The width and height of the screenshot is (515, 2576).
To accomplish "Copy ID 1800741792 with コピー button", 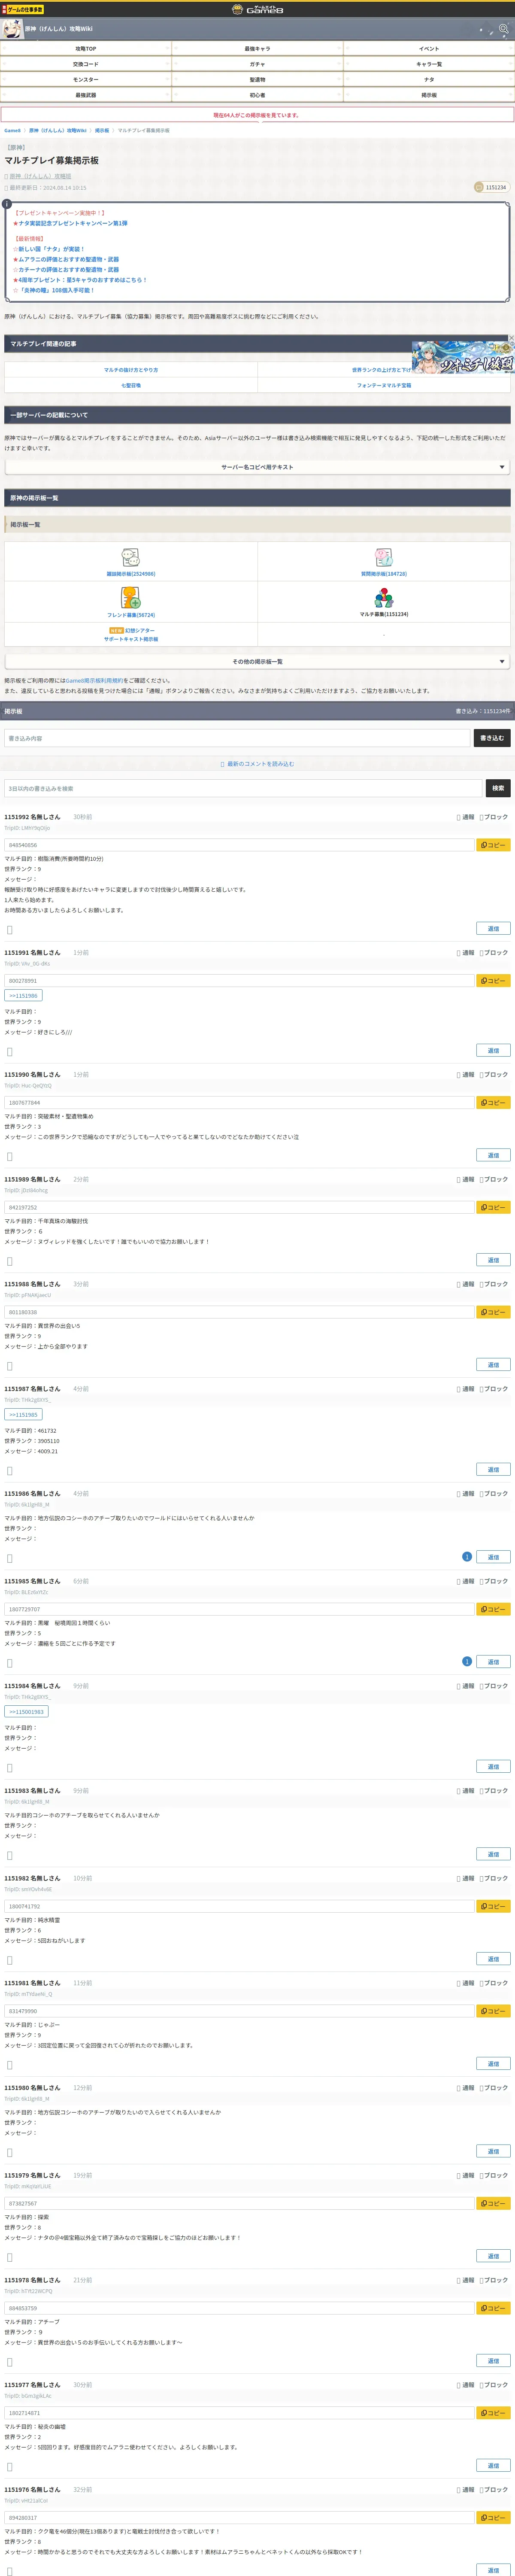I will tap(493, 1906).
